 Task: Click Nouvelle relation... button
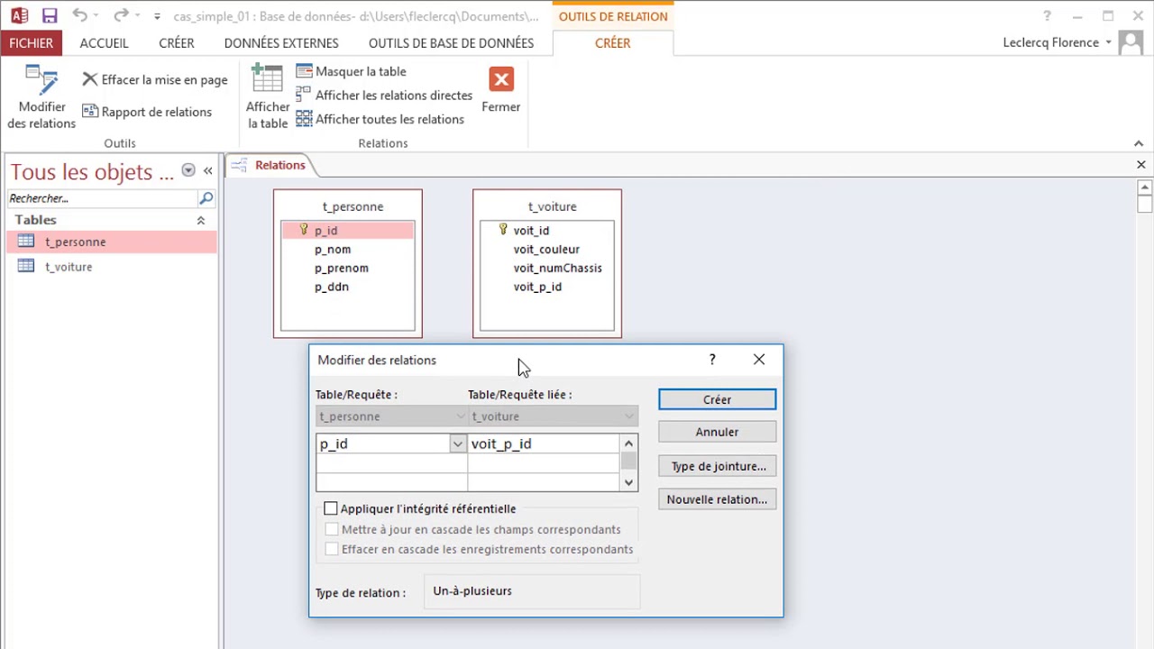click(x=717, y=499)
